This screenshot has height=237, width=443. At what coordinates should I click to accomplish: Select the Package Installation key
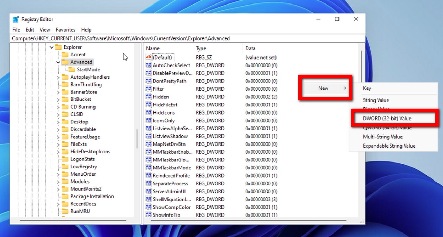click(92, 196)
